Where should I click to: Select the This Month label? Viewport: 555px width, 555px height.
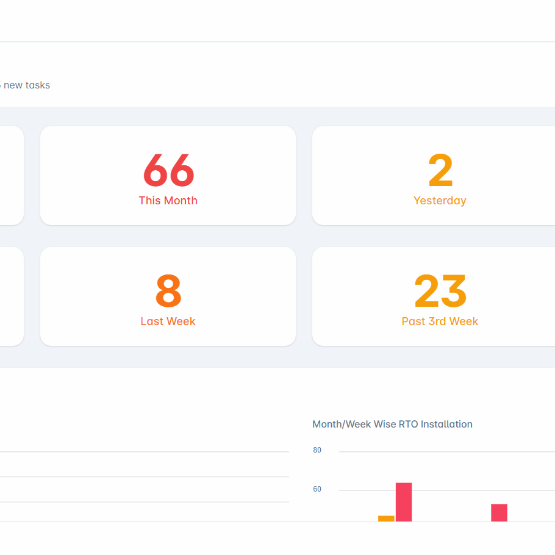(x=168, y=201)
